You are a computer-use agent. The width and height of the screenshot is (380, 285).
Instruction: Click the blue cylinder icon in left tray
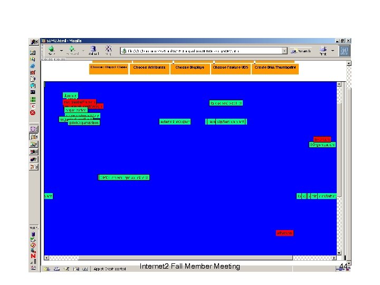(33, 234)
